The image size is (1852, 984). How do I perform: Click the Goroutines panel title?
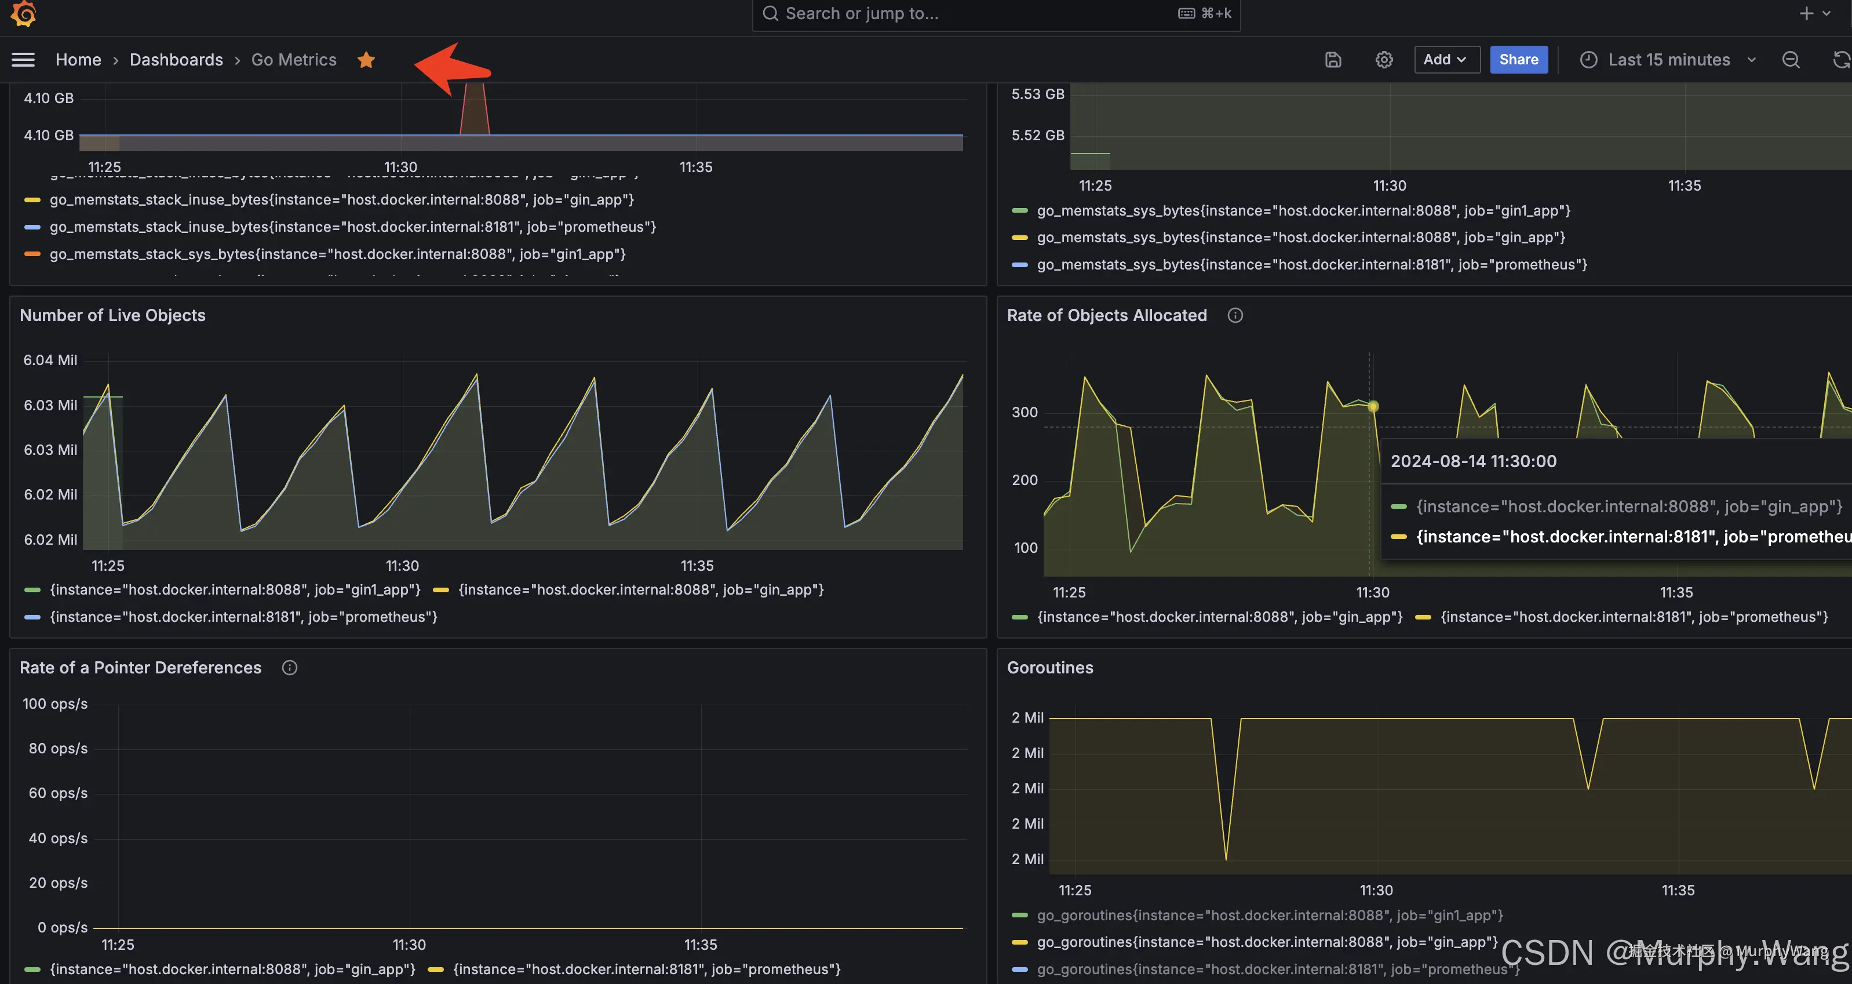pyautogui.click(x=1049, y=668)
